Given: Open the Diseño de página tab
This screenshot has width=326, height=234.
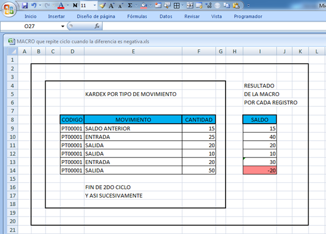Looking at the screenshot, I should point(96,16).
